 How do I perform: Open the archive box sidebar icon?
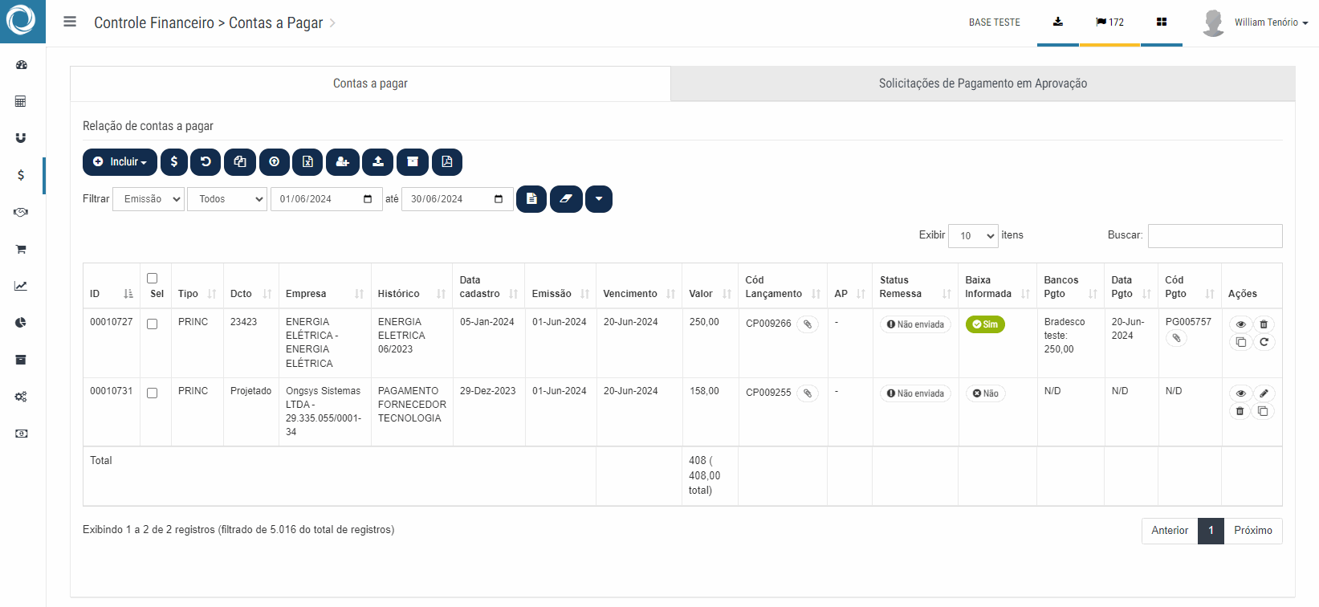[21, 360]
